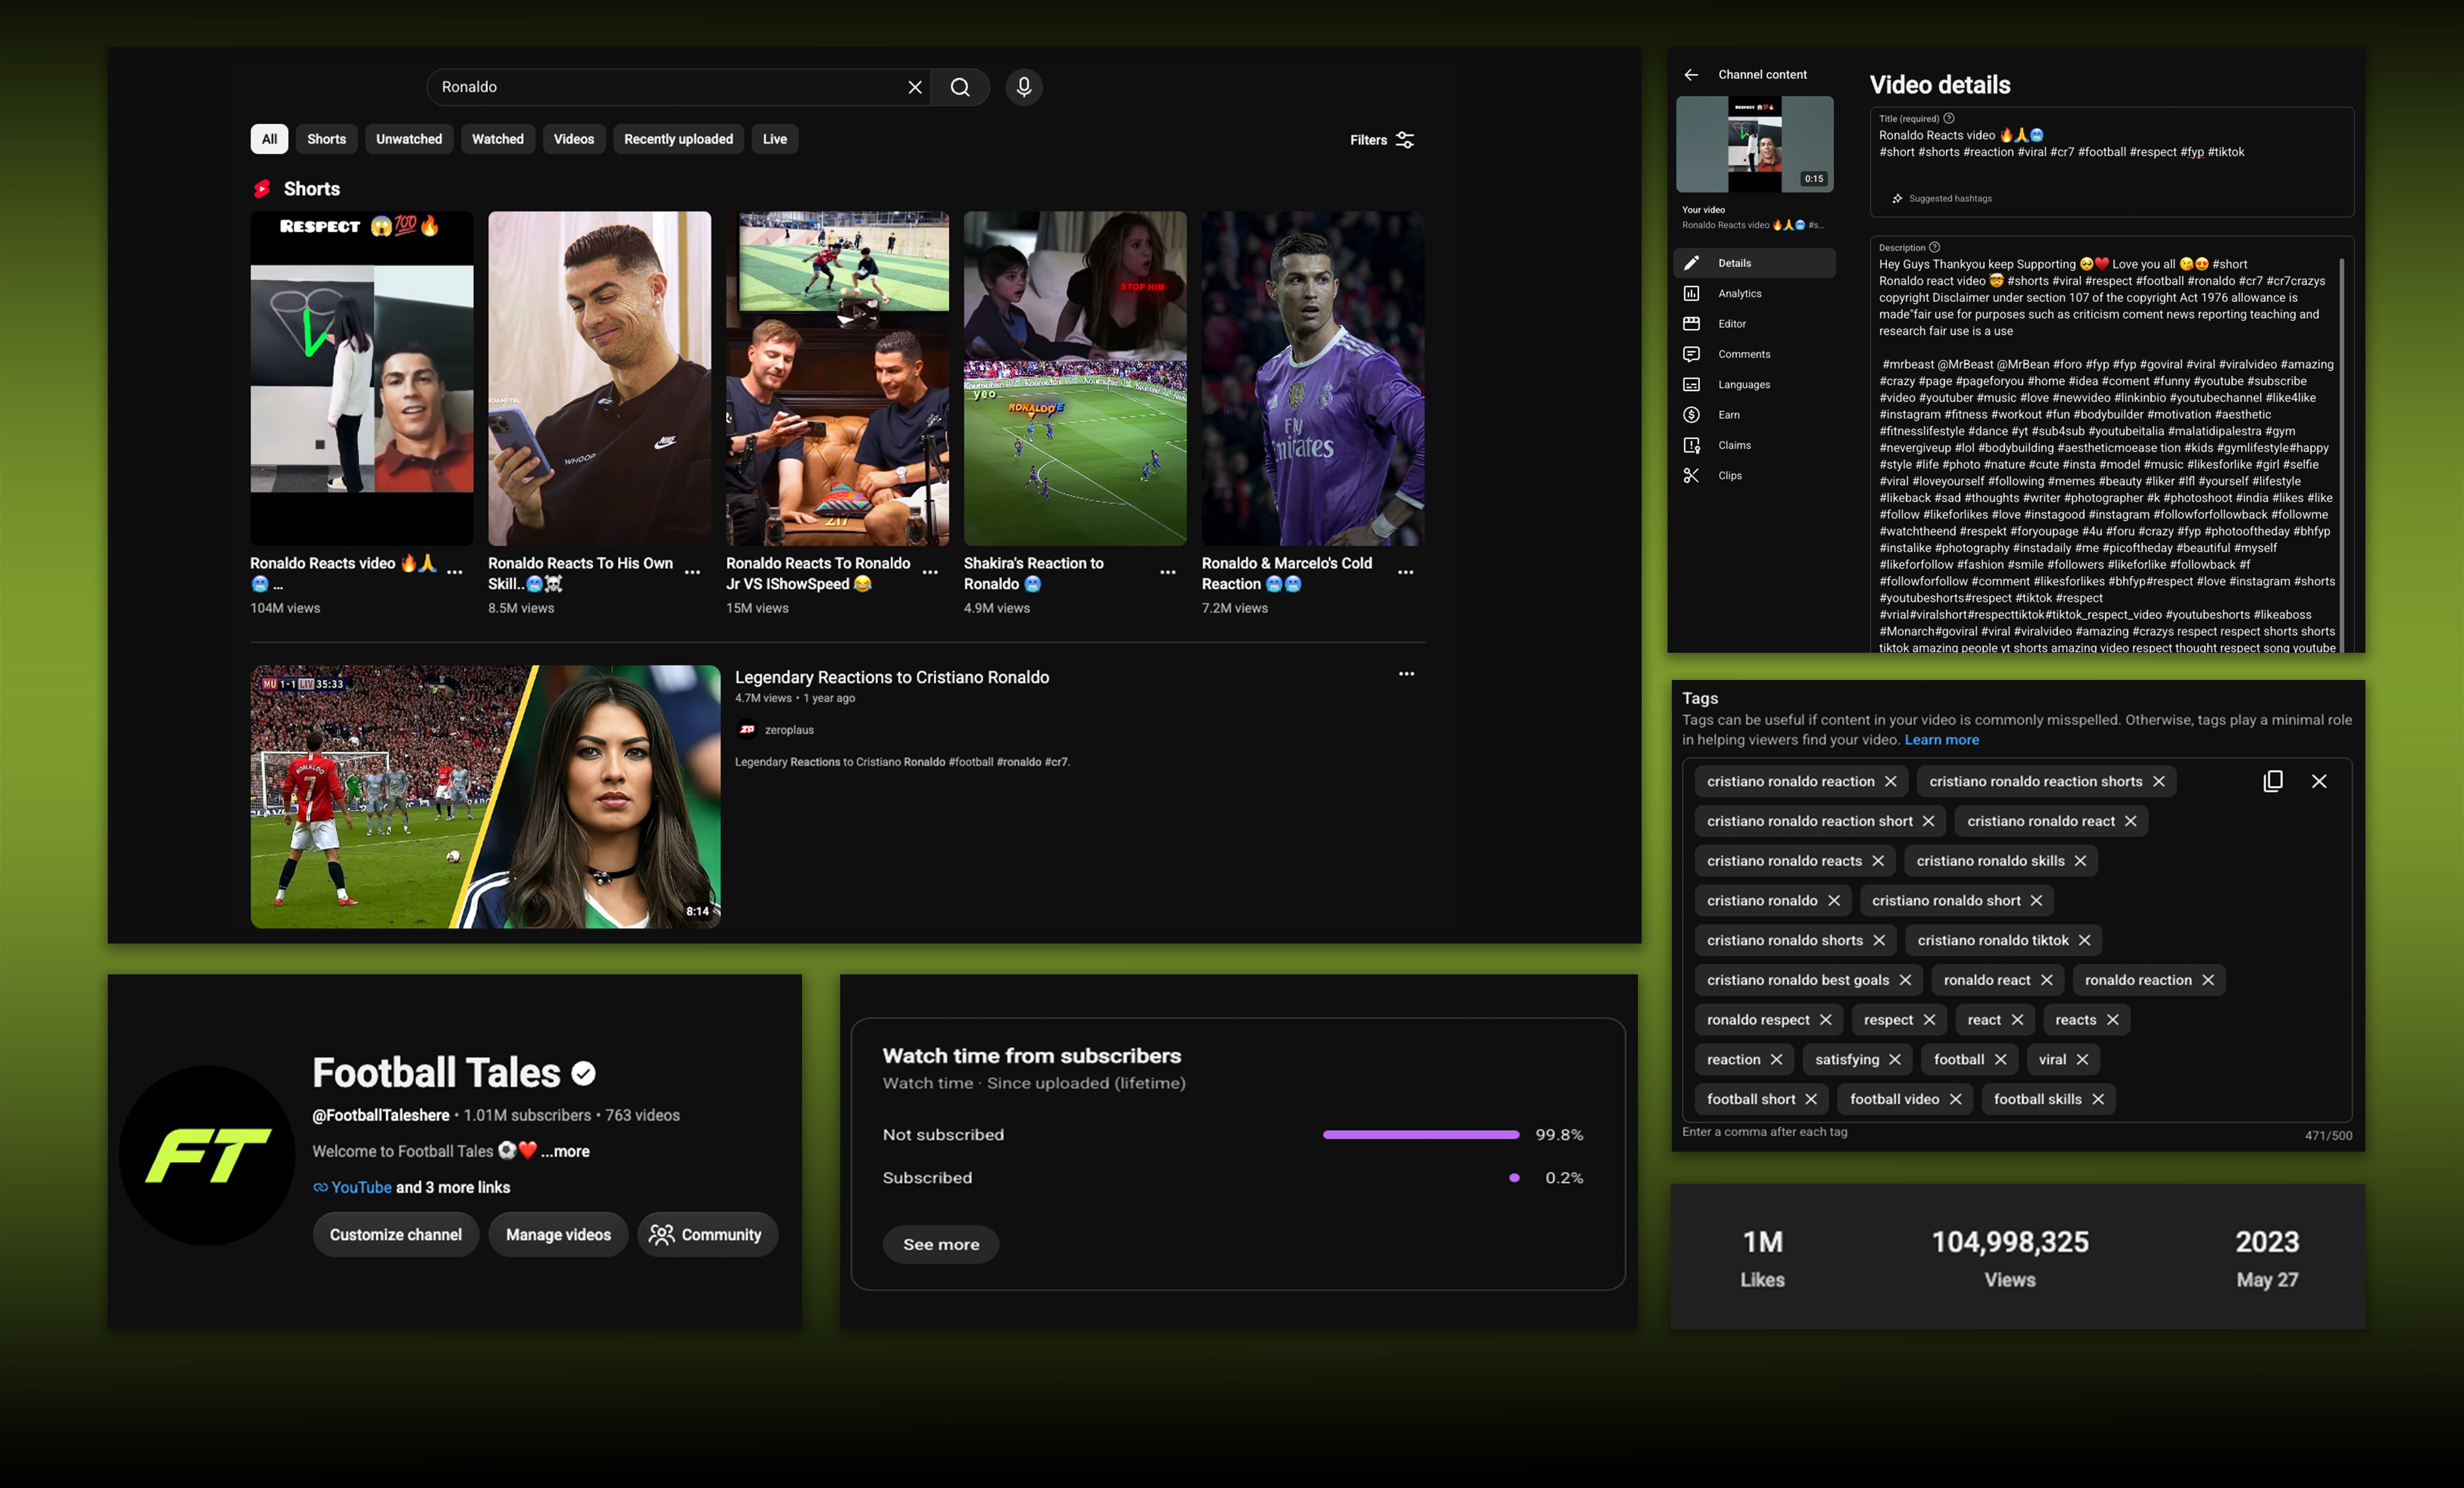Image resolution: width=2464 pixels, height=1488 pixels.
Task: Open Analytics chart icon in sidebar
Action: click(1691, 293)
